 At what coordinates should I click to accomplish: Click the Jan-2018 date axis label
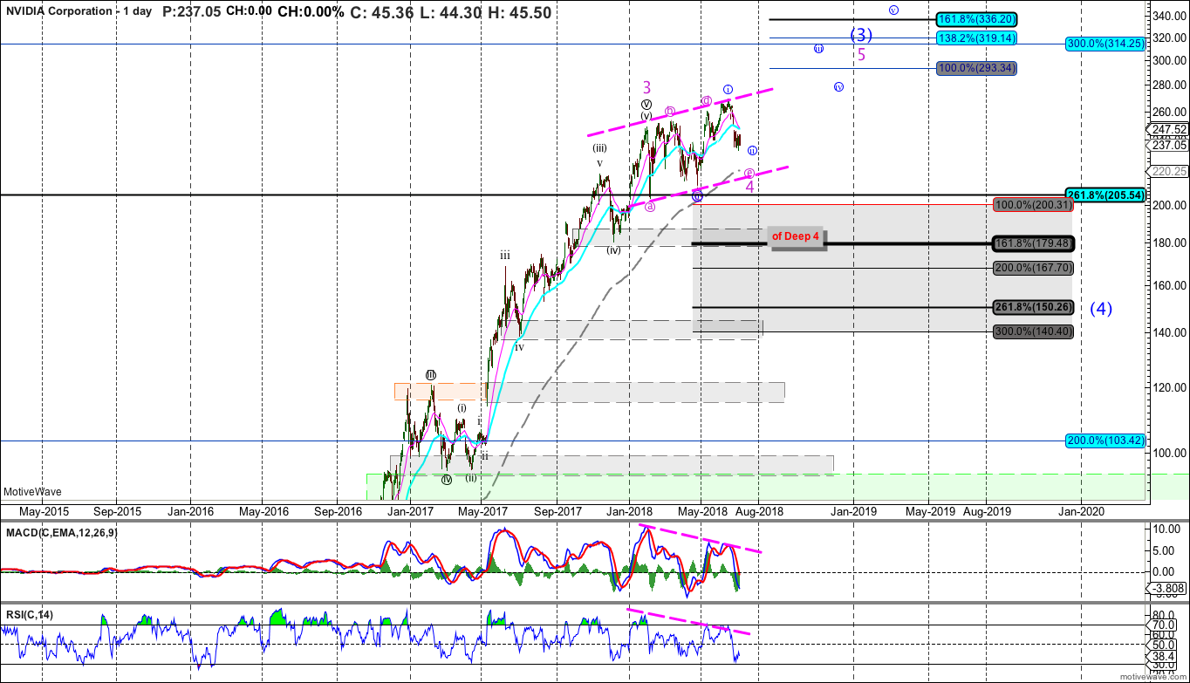(630, 512)
